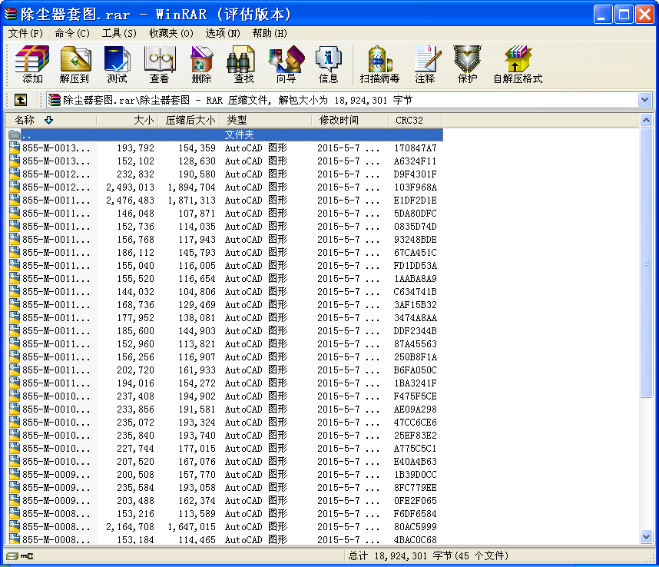Image resolution: width=659 pixels, height=567 pixels.
Task: Click the Extract To (解压到) icon
Action: (x=75, y=65)
